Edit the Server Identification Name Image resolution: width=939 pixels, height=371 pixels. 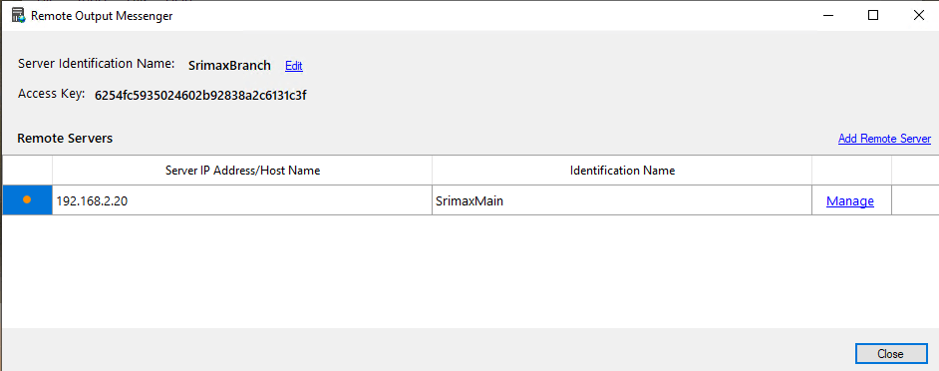point(293,66)
